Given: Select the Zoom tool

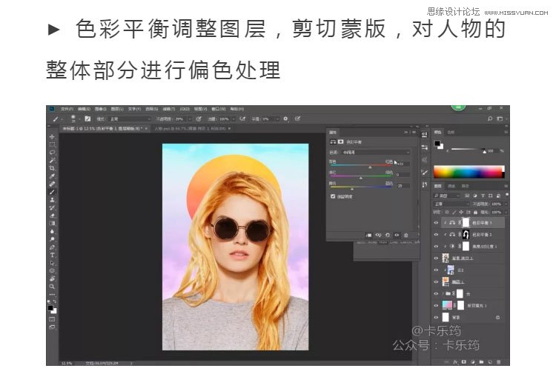Looking at the screenshot, I should pos(52,286).
